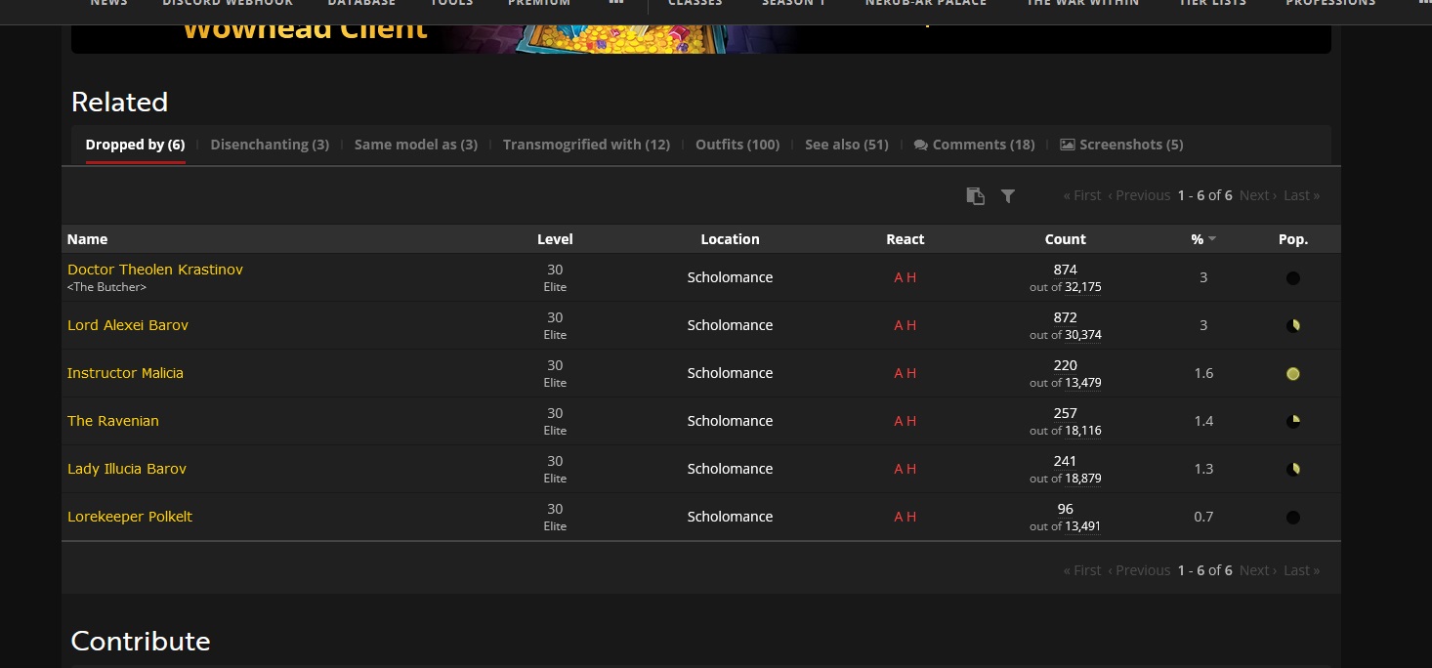Click the drop count value 874
Viewport: 1432px width, 668px height.
(1066, 270)
